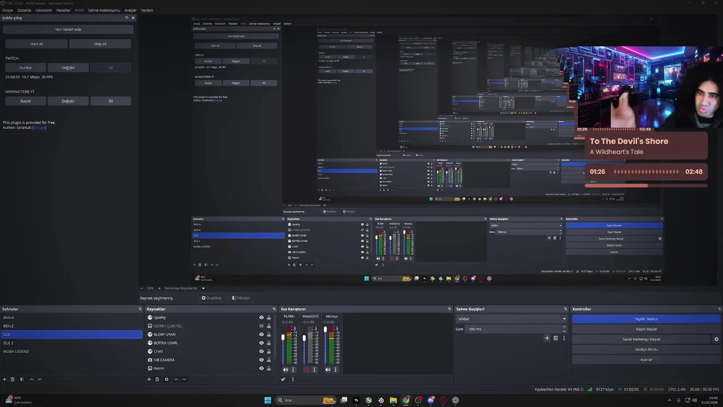Viewport: 723px width, 407px height.
Task: Adjust Mic/Aux volume slider
Action: (x=325, y=330)
